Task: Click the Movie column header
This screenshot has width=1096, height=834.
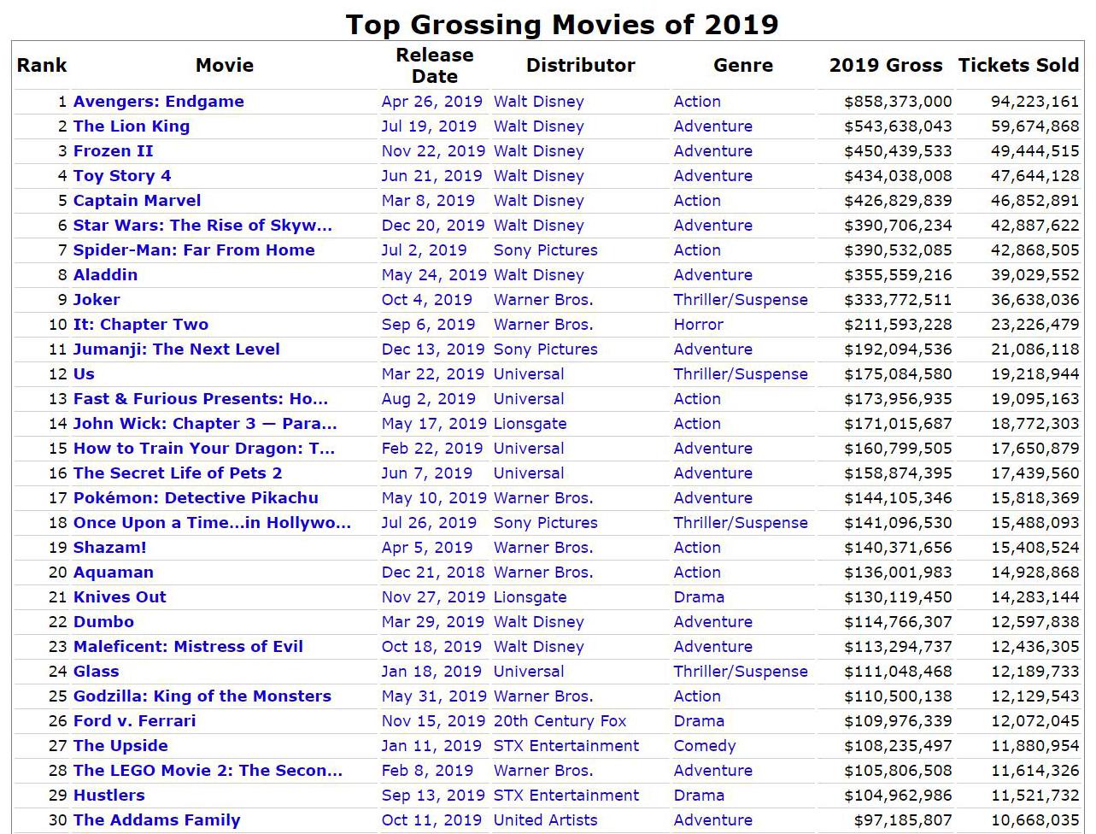Action: [225, 65]
